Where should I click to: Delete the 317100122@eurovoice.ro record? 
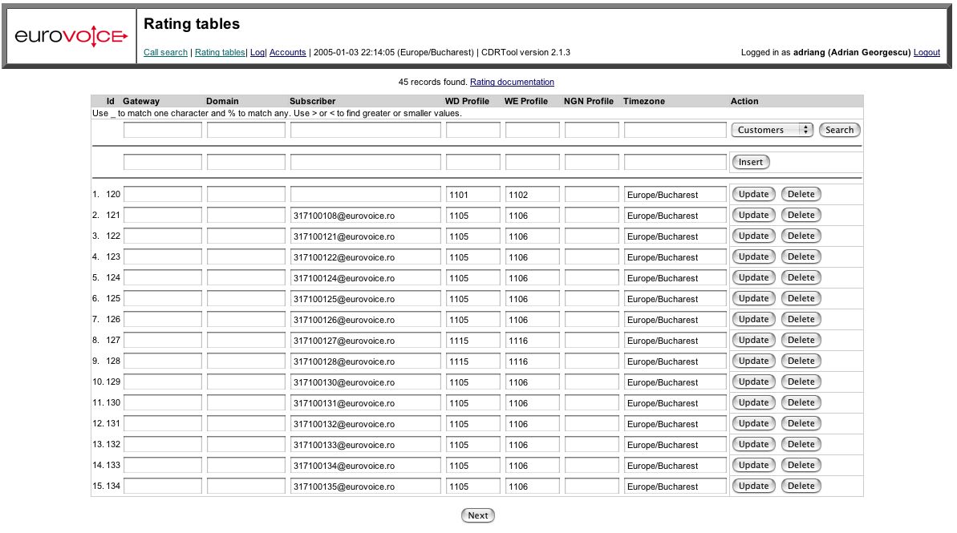[801, 256]
